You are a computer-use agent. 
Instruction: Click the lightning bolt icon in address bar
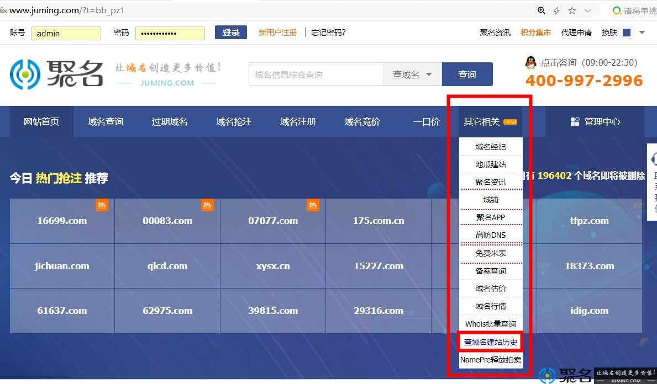point(556,10)
